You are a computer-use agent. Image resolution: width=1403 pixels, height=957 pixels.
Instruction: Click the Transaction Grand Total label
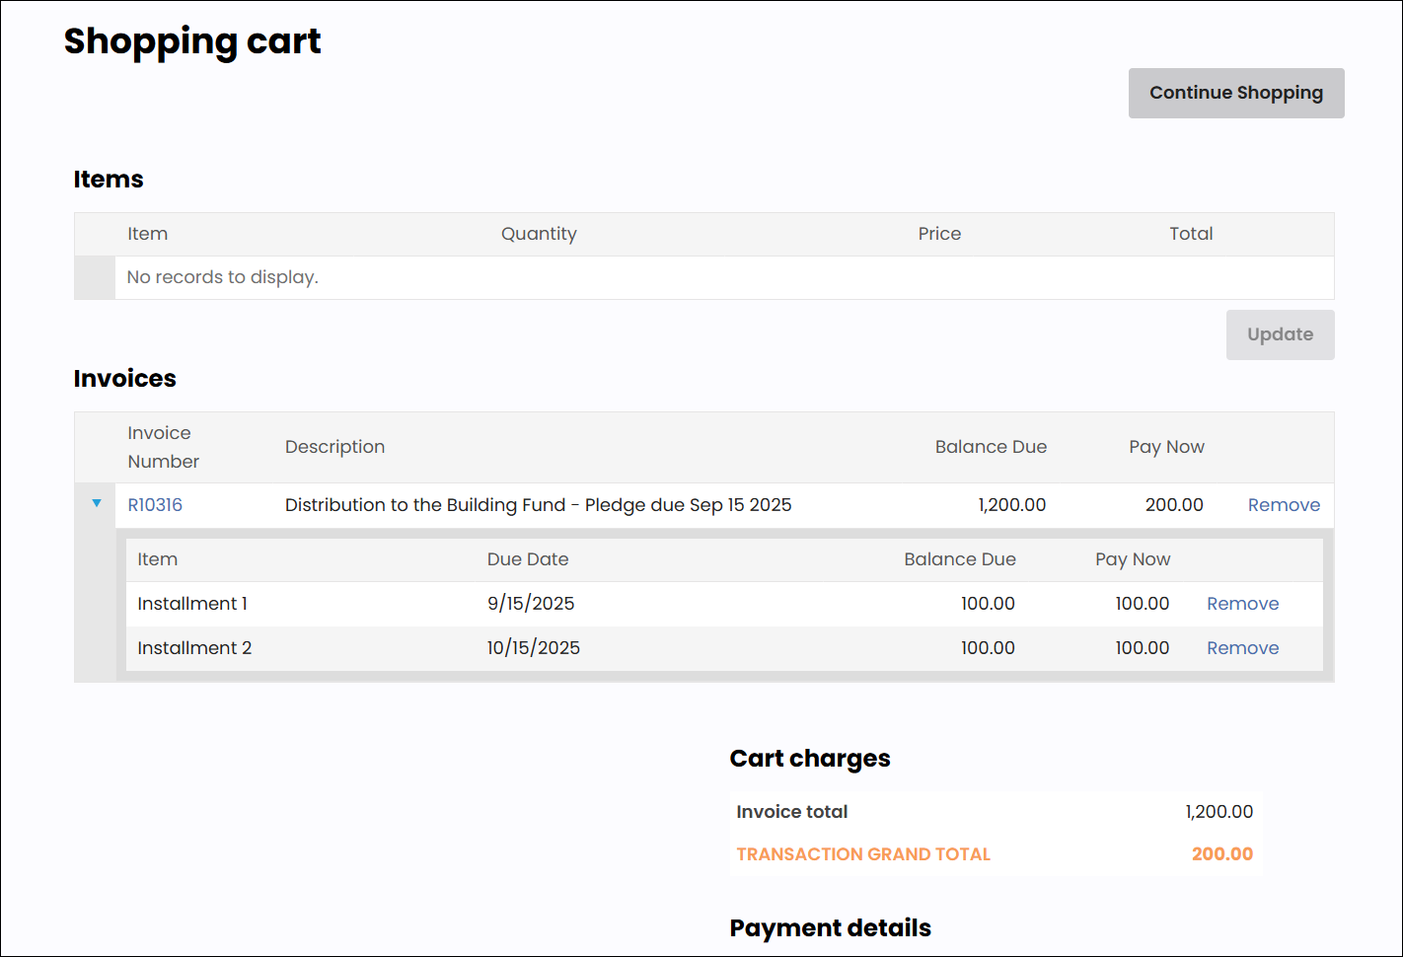coord(862,854)
